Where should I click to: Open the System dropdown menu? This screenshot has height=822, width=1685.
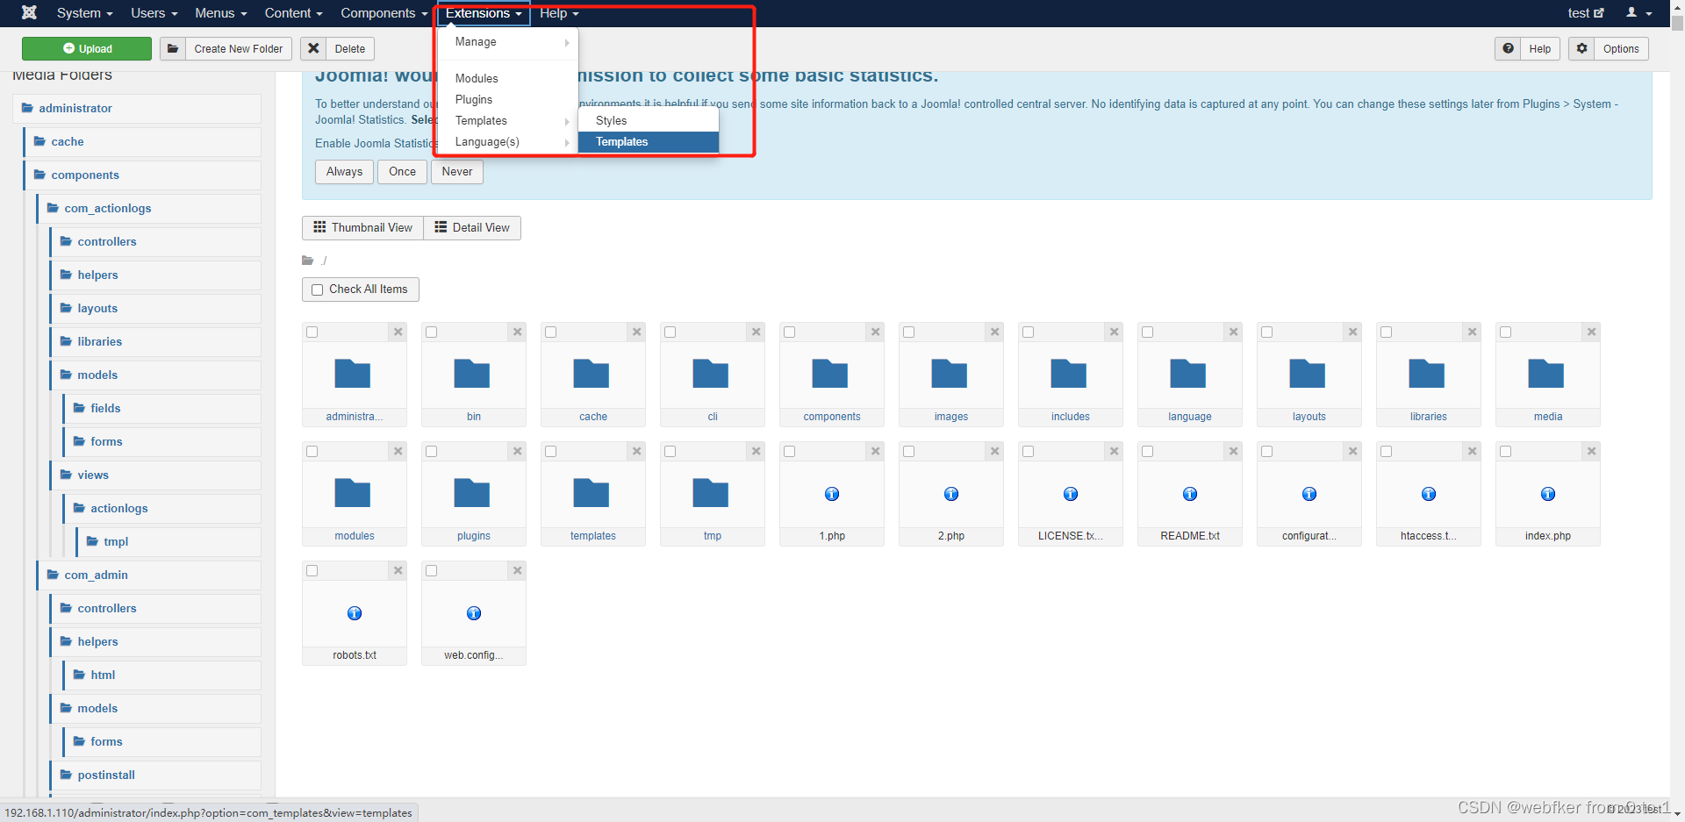click(x=84, y=13)
